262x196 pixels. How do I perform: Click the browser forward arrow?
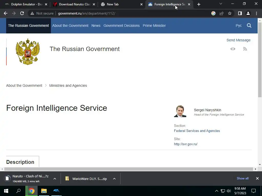14,13
